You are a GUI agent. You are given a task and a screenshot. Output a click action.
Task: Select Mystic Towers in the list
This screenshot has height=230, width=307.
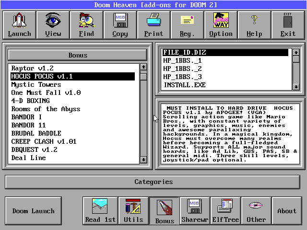pos(36,84)
